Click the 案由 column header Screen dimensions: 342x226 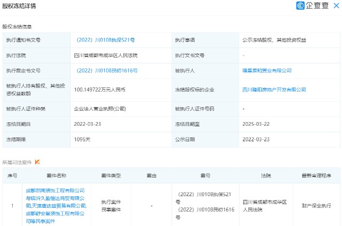(151, 175)
